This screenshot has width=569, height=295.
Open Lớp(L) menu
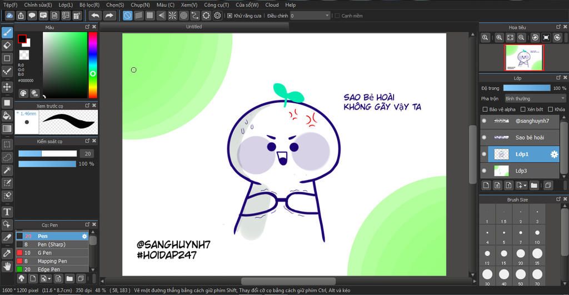point(66,4)
